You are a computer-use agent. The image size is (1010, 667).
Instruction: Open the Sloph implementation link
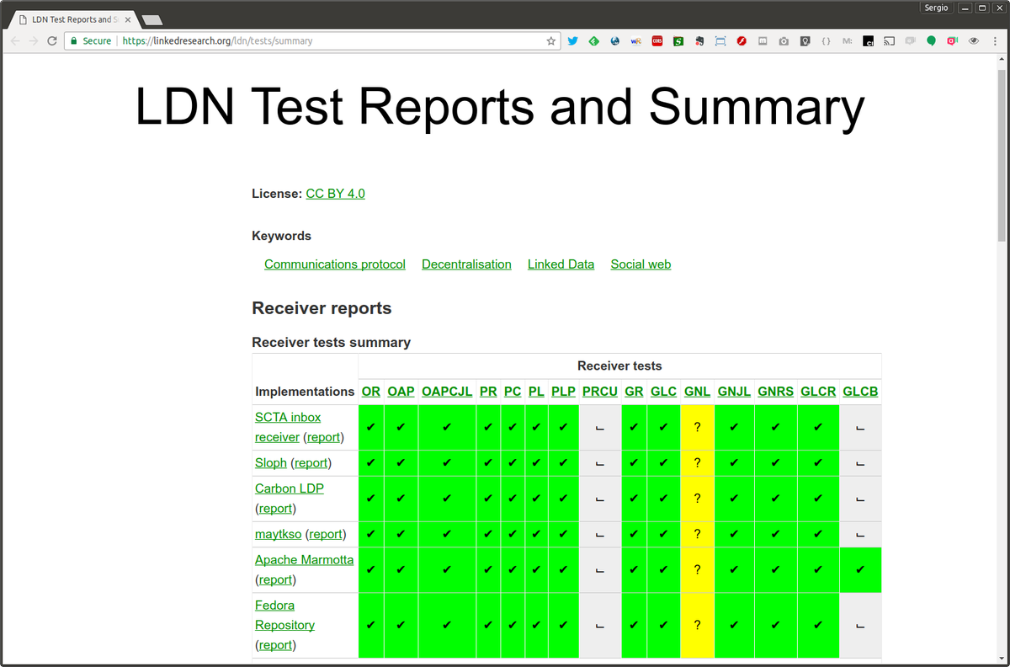point(271,463)
